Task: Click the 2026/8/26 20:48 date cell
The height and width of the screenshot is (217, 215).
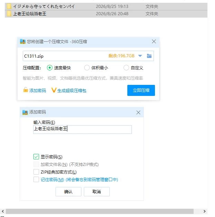Action: point(112,14)
